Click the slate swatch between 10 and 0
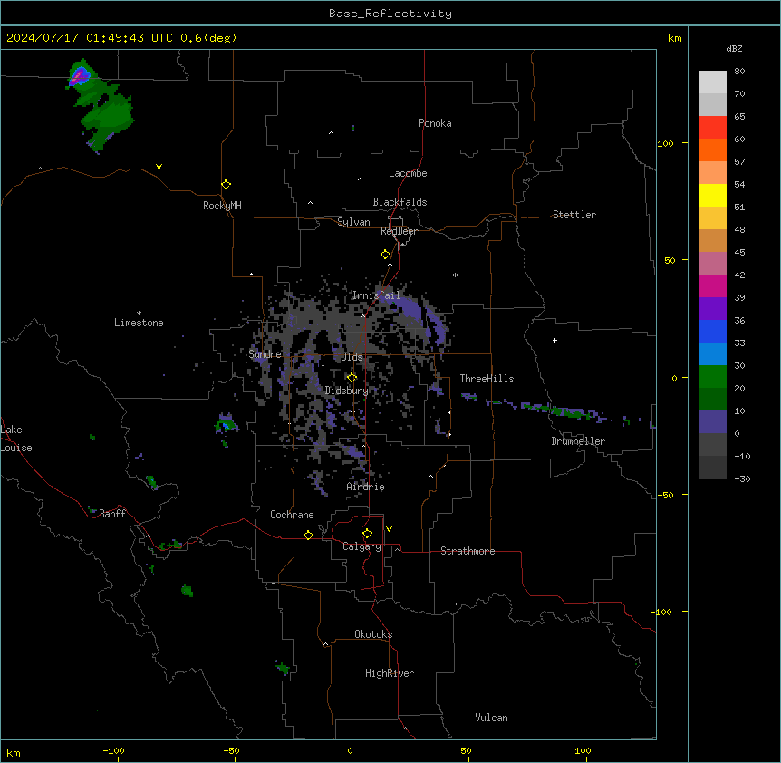The width and height of the screenshot is (781, 763). click(x=712, y=422)
